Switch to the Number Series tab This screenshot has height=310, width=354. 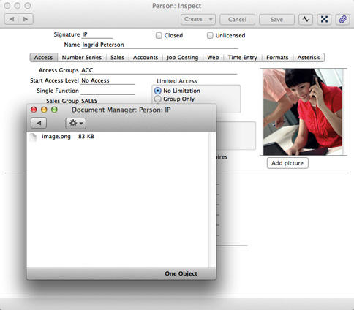click(82, 58)
